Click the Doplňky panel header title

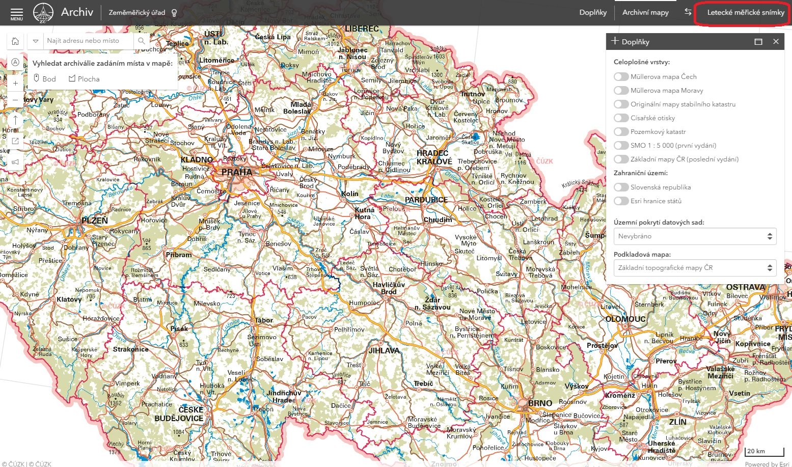pyautogui.click(x=635, y=42)
